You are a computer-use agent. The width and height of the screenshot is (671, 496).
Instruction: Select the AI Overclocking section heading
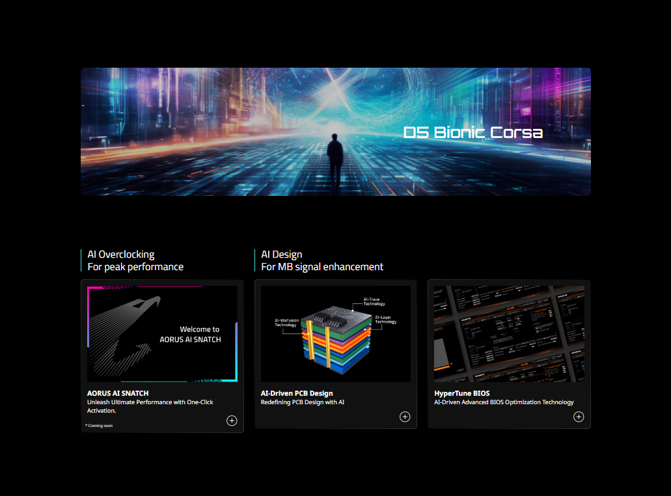click(135, 260)
